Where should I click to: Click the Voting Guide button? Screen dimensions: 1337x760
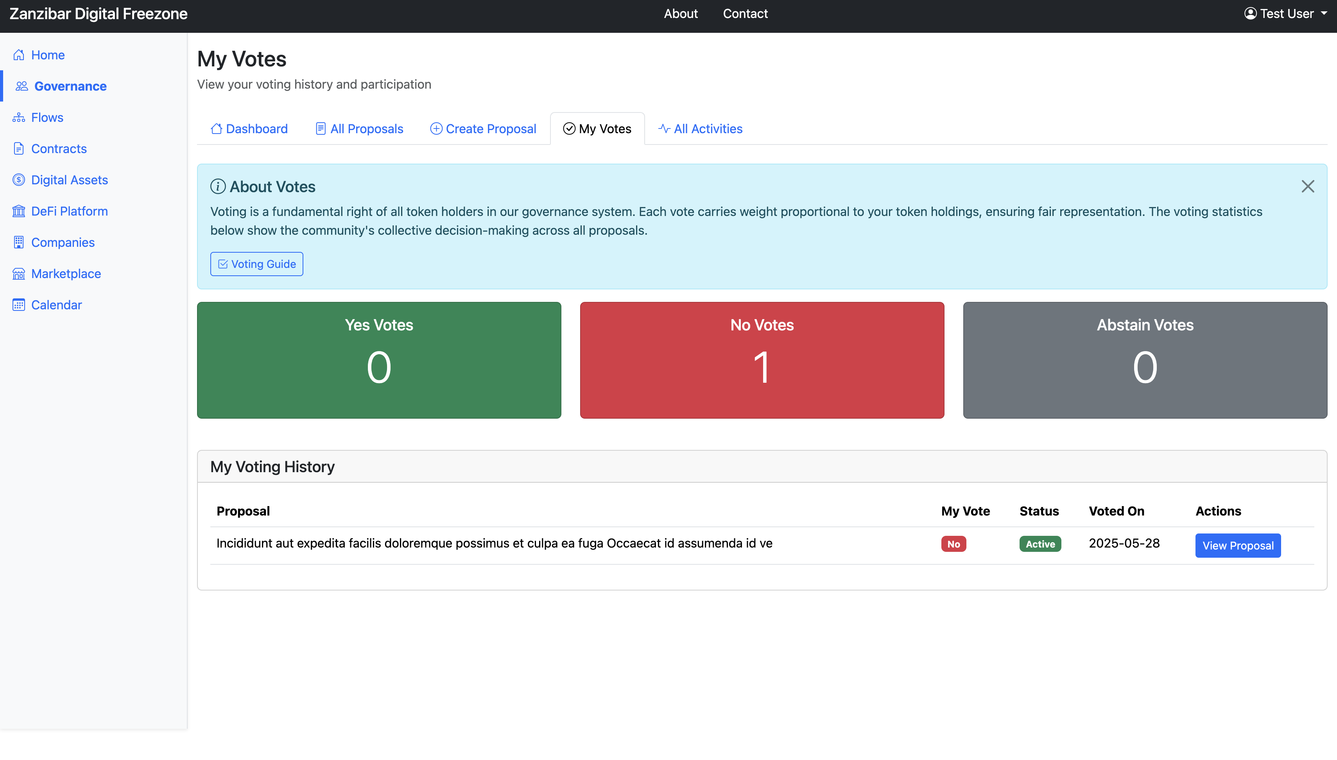(256, 264)
